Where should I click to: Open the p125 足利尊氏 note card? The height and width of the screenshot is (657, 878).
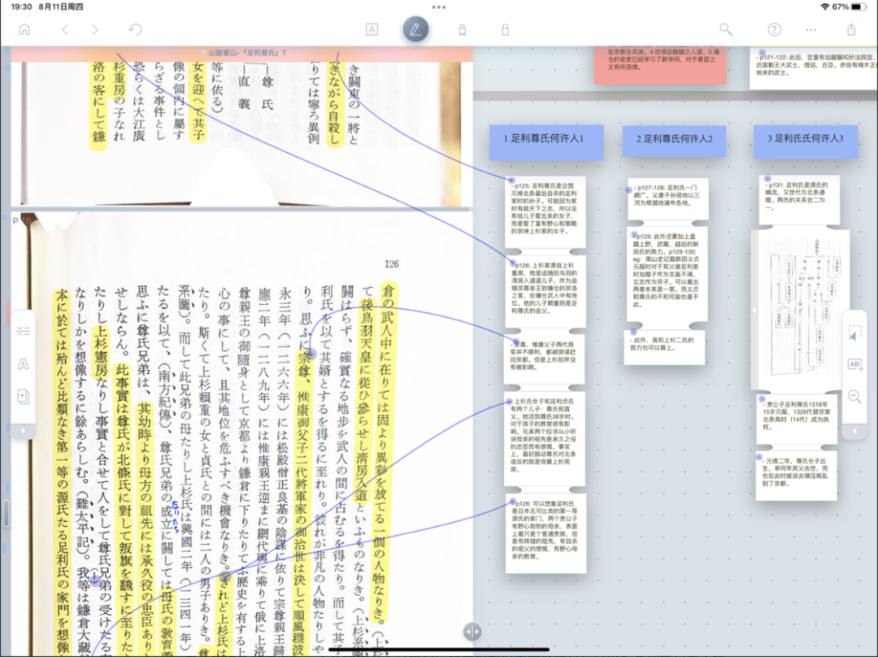coord(545,212)
